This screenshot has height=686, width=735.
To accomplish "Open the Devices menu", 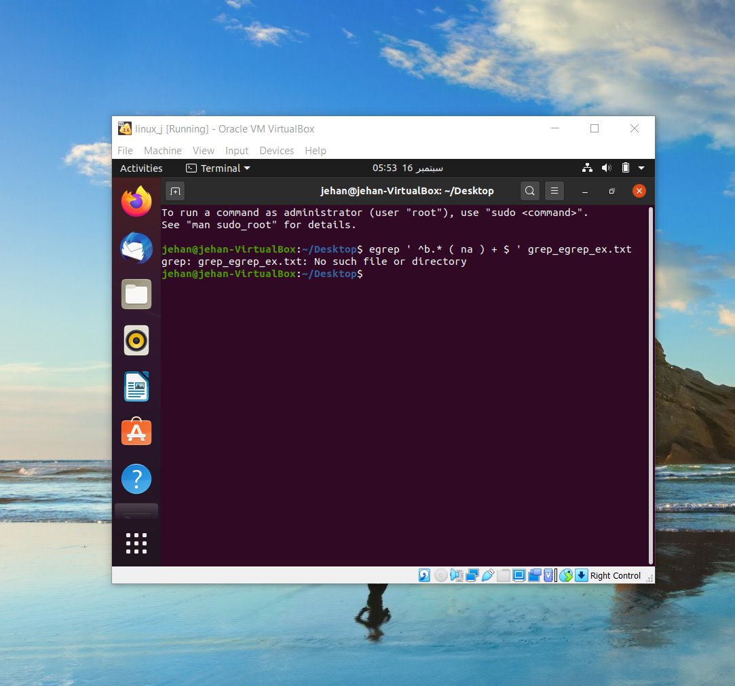I will point(276,151).
